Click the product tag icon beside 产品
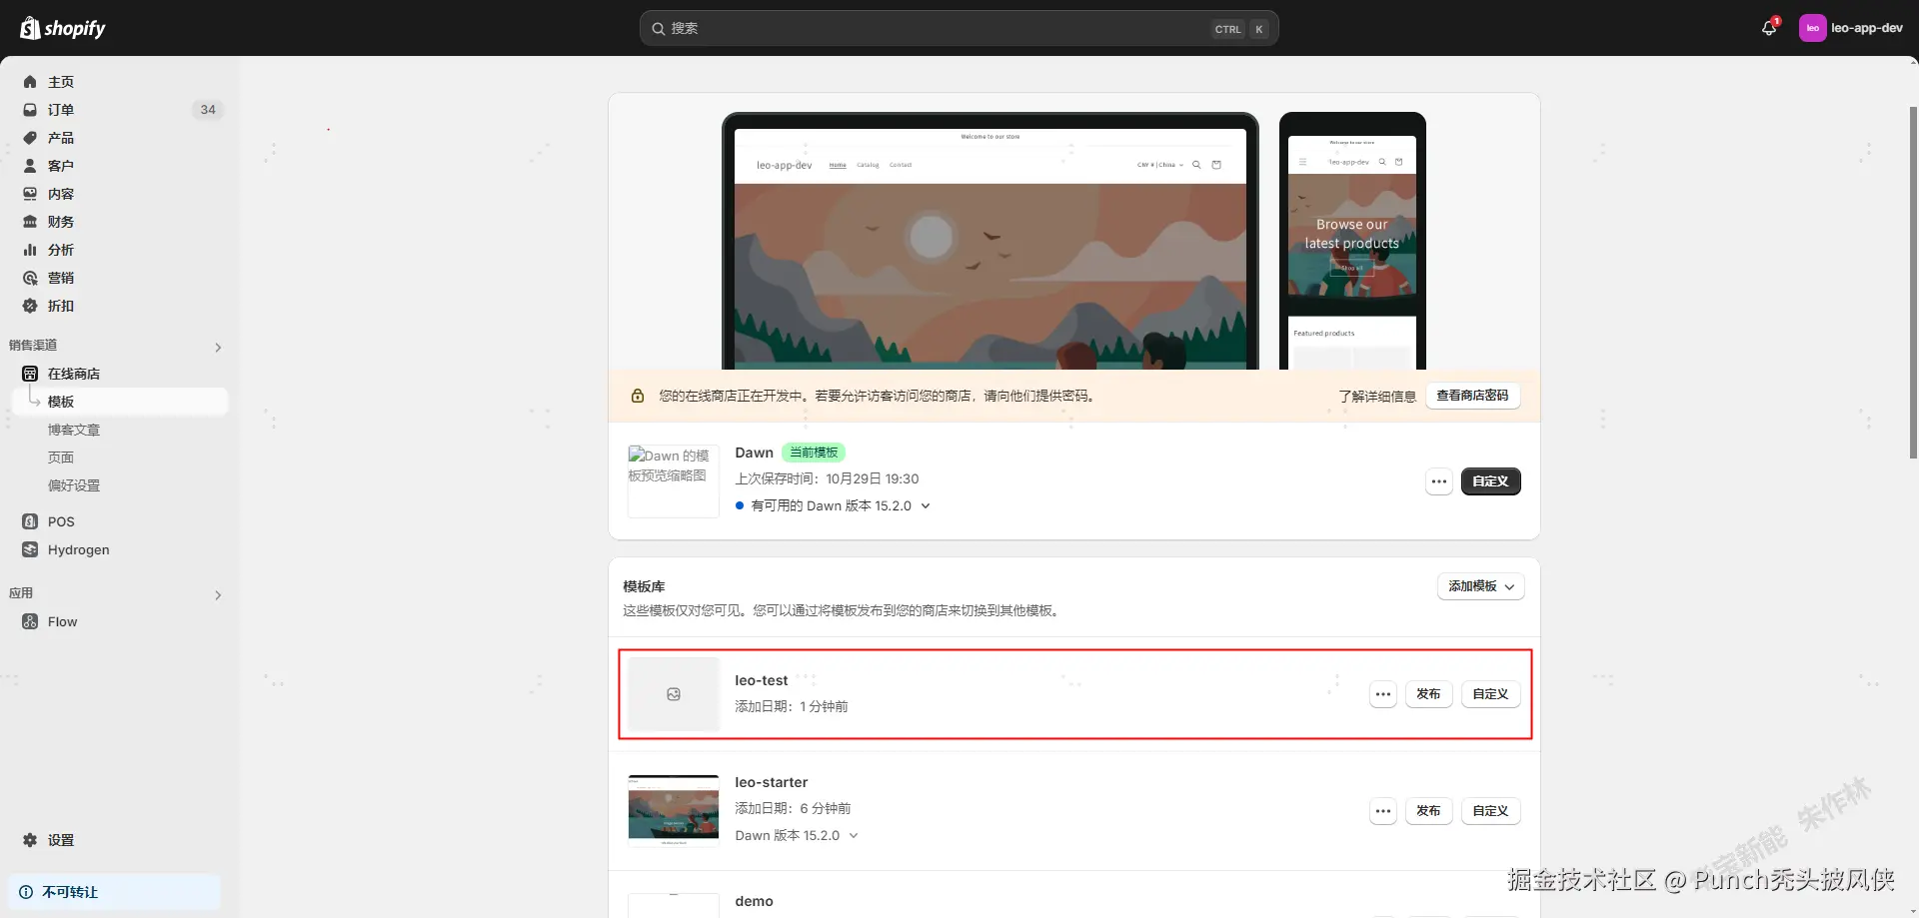 [x=30, y=138]
